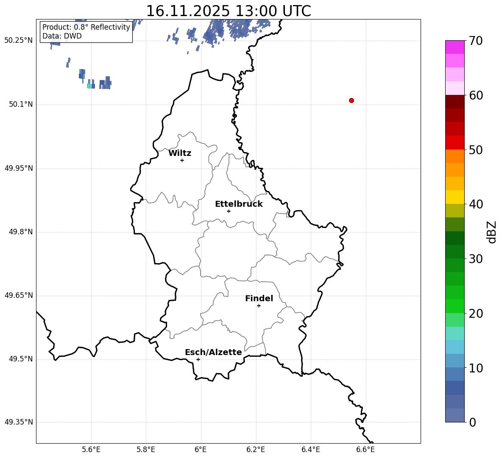Click the 5.6°E longitude label
Screen dimensions: 502x458
tap(91, 450)
